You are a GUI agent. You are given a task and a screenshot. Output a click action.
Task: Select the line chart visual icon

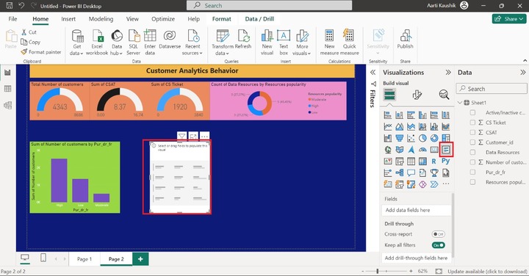(388, 127)
